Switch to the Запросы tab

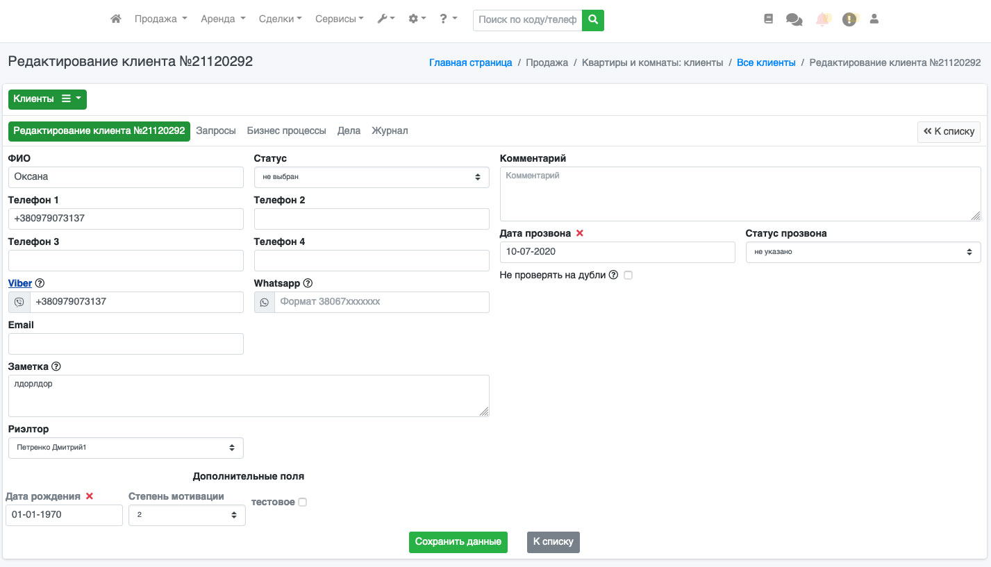pos(215,130)
